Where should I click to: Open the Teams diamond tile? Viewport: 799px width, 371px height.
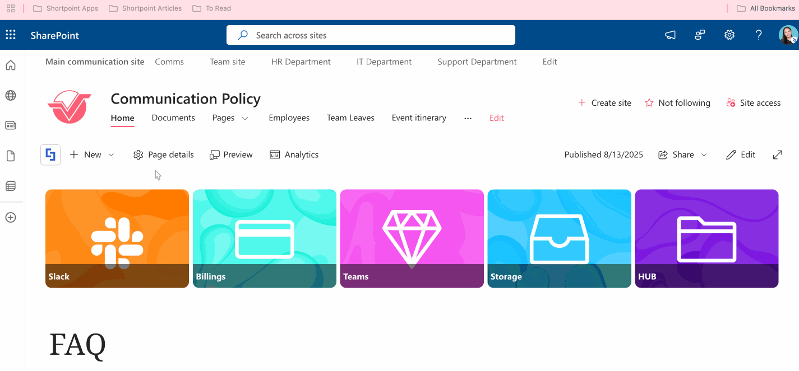tap(412, 238)
